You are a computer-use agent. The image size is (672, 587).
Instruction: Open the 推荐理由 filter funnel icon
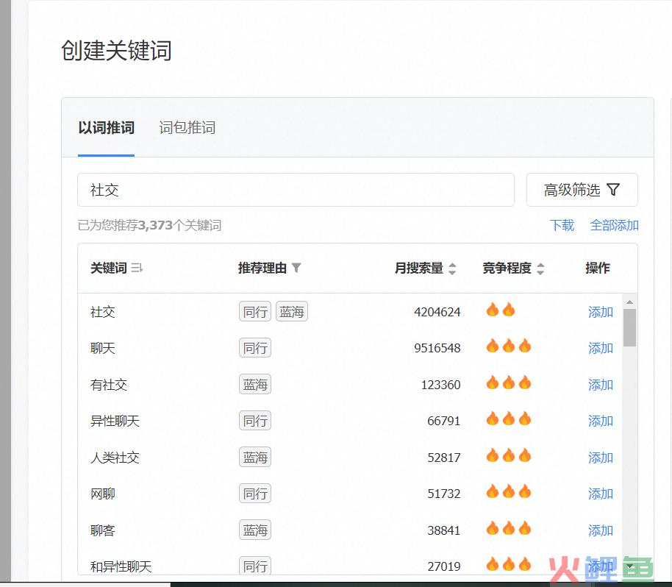(x=296, y=268)
